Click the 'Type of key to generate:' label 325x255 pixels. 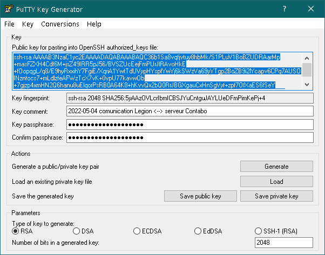(x=43, y=224)
